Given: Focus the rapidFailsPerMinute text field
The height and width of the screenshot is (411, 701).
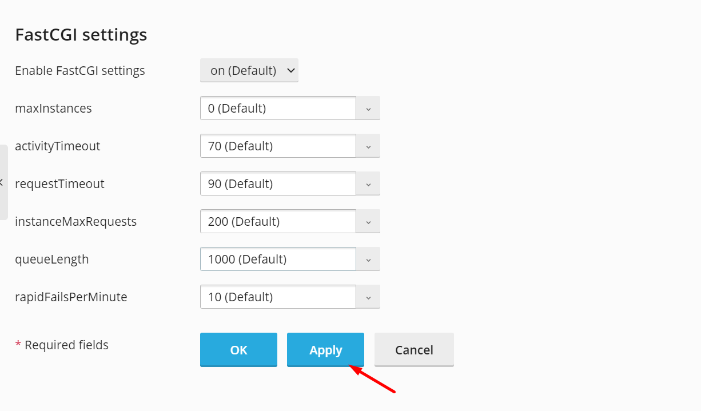Looking at the screenshot, I should click(x=278, y=297).
